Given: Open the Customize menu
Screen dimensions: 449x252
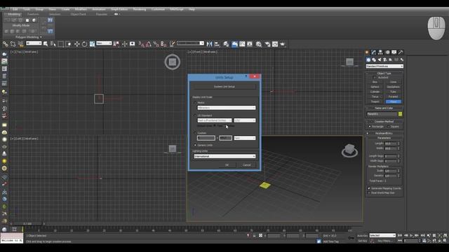Looking at the screenshot, I should (x=158, y=9).
